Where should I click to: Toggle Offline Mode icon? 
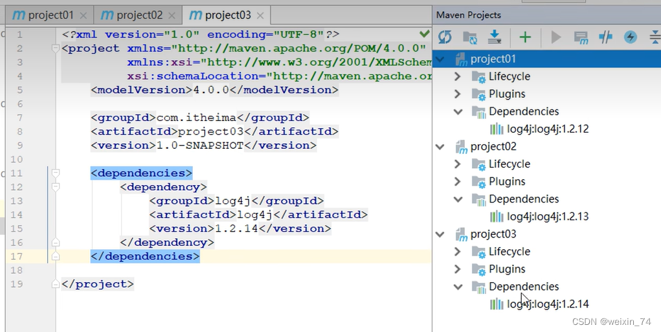click(606, 38)
